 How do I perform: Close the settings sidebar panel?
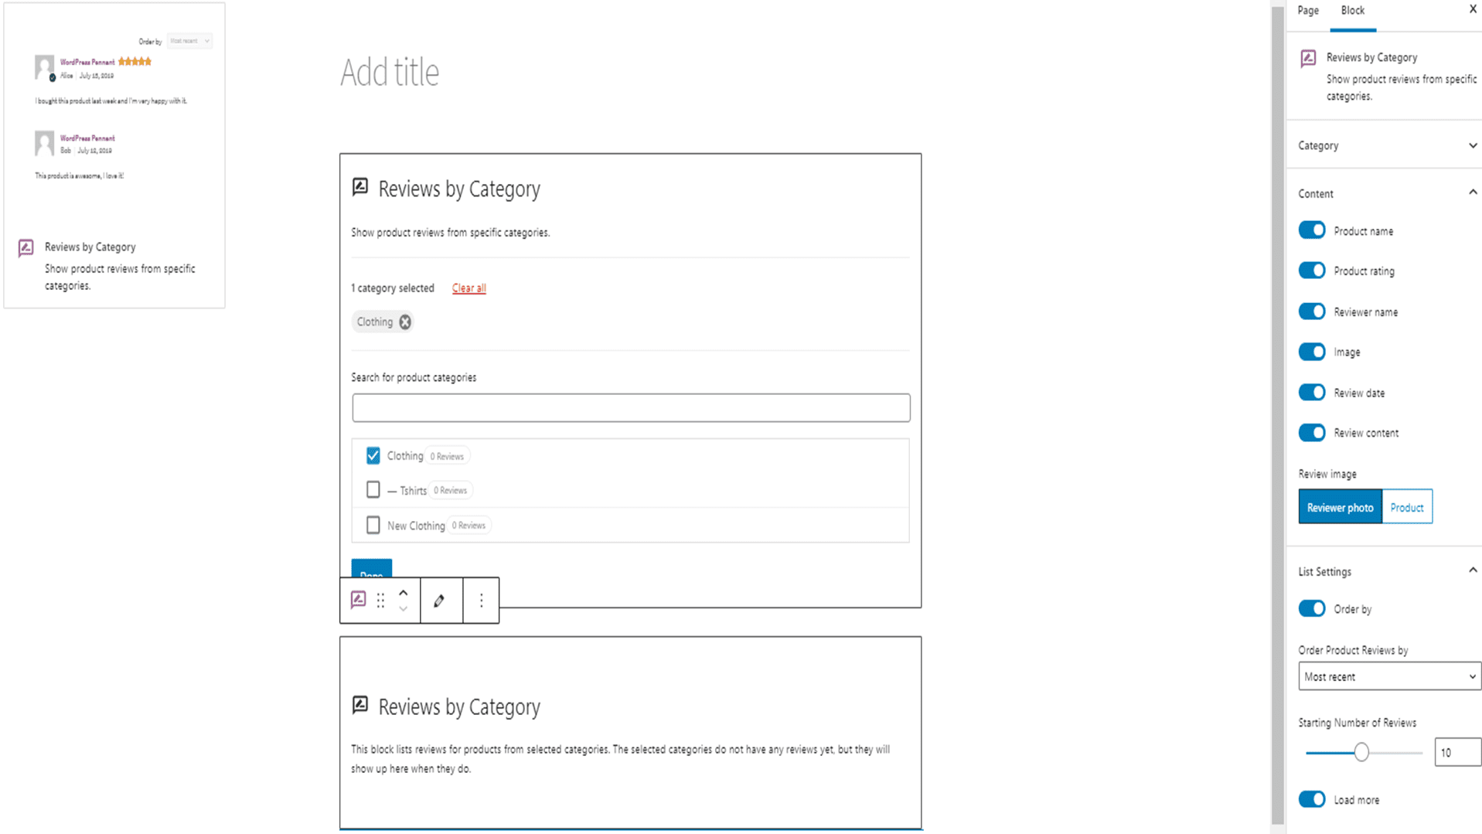tap(1472, 9)
